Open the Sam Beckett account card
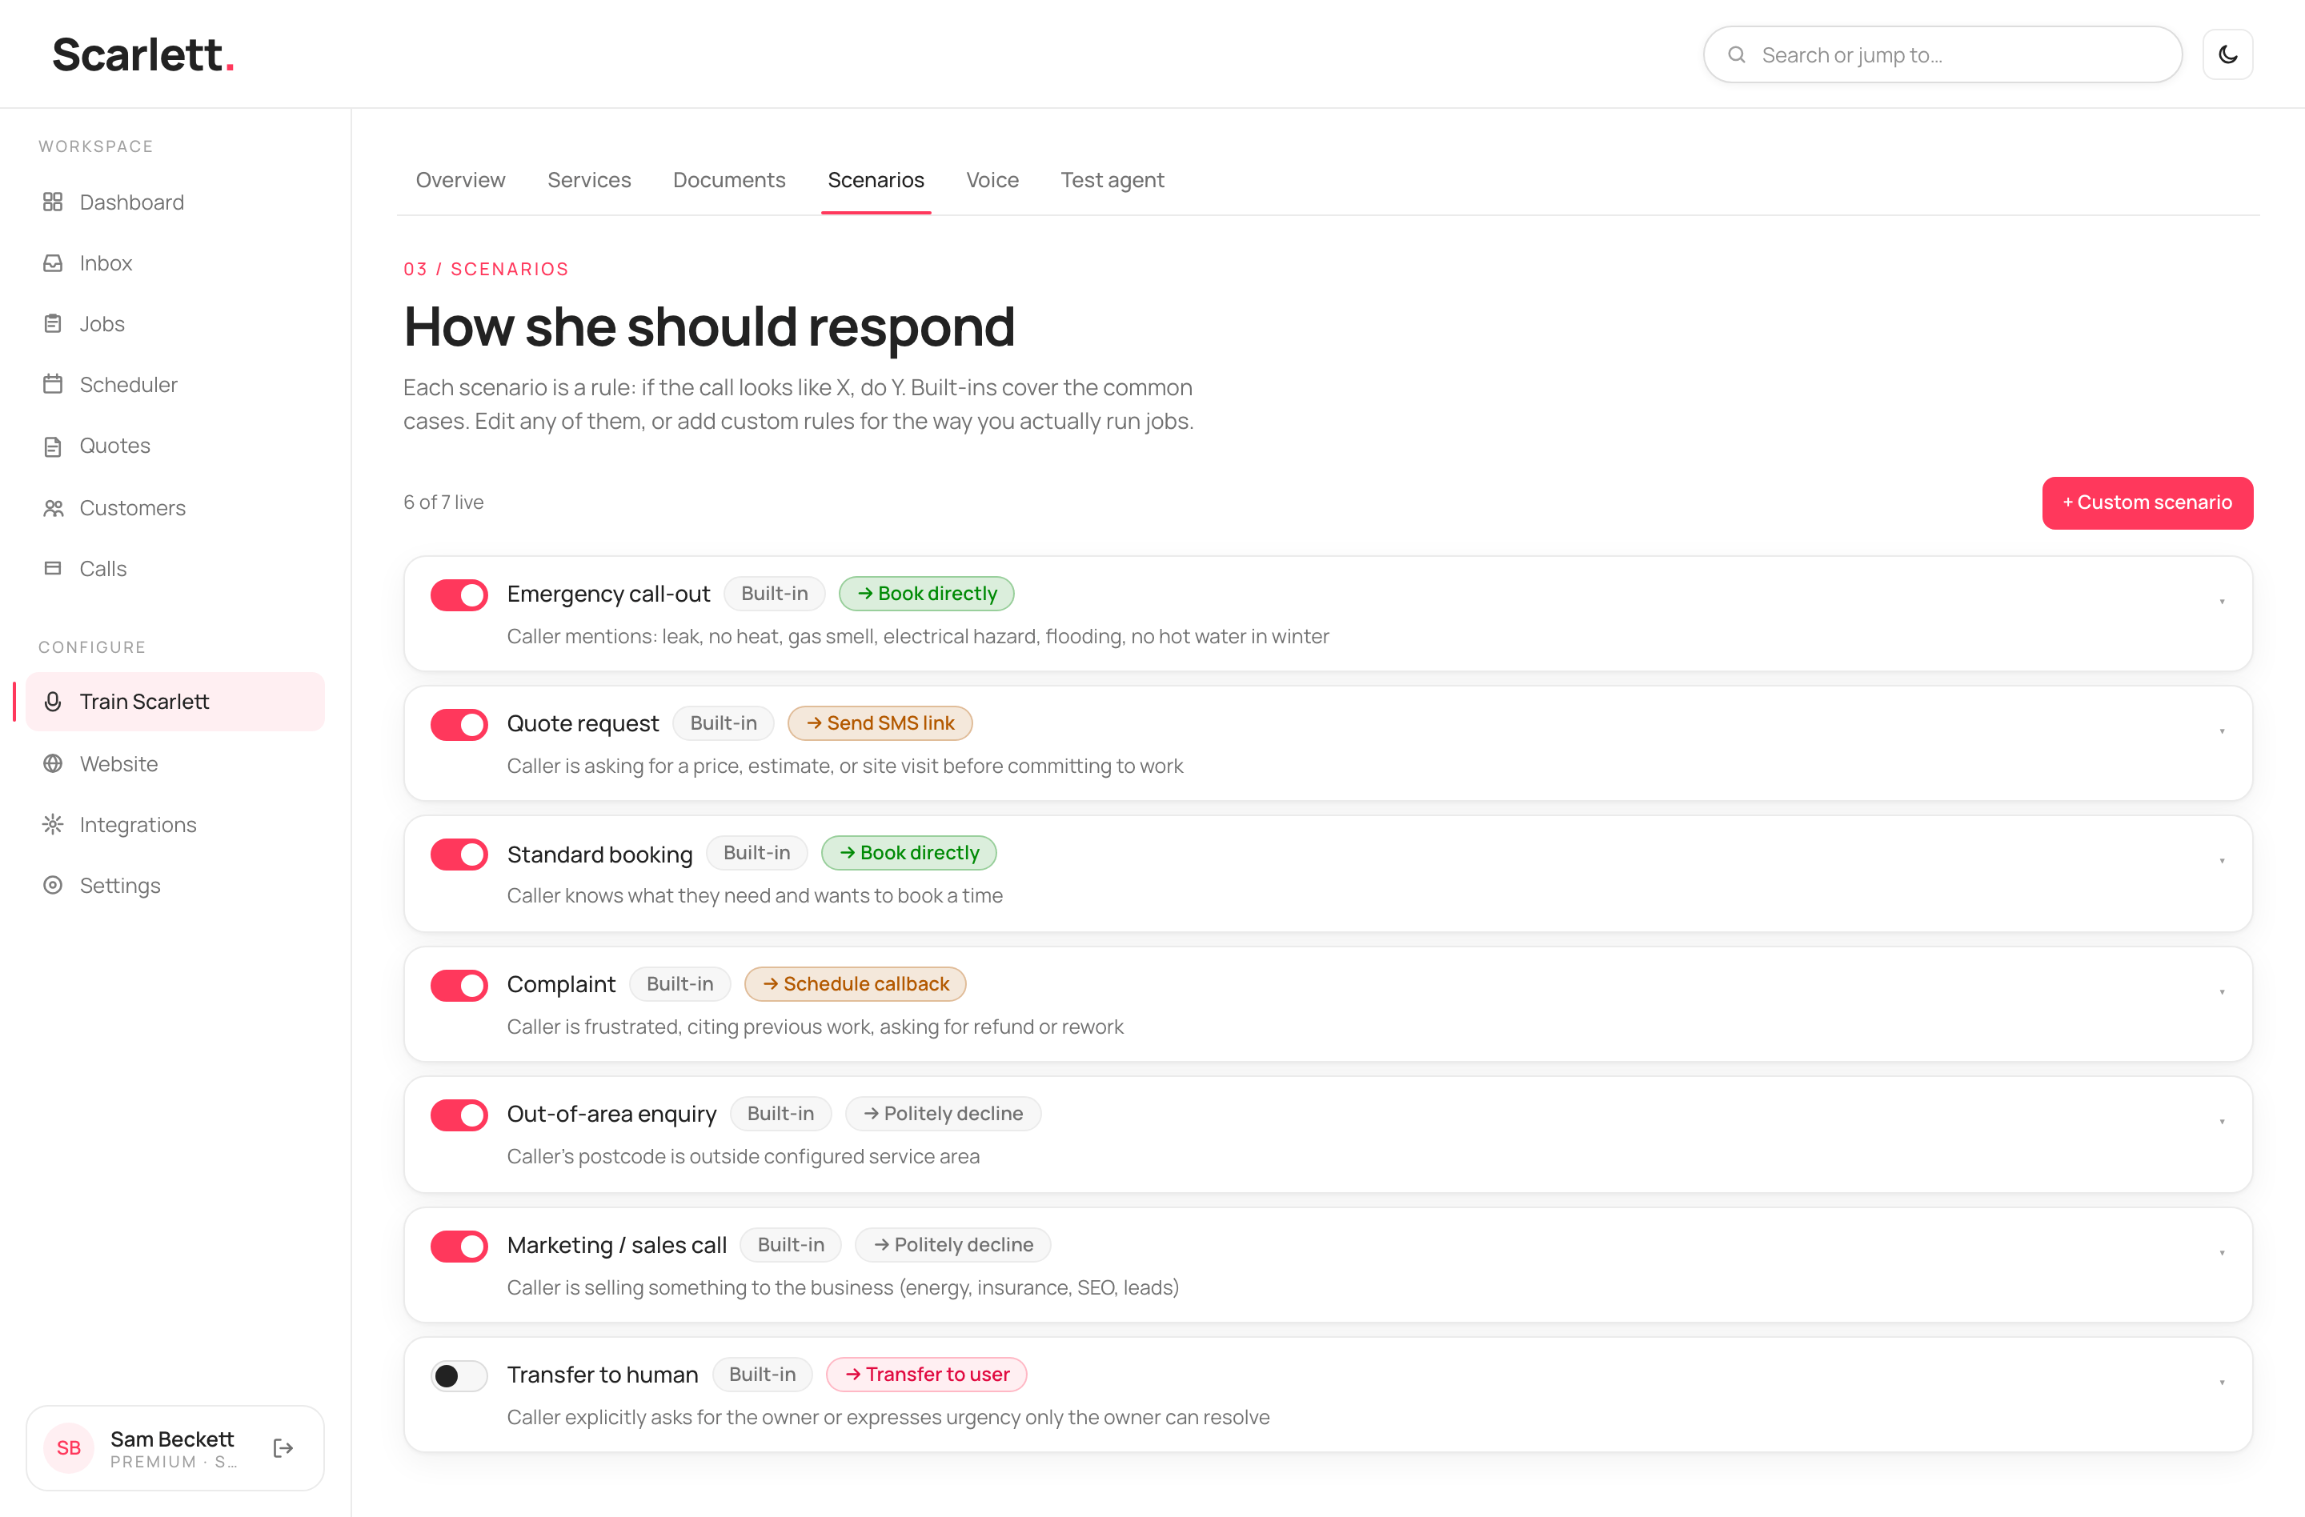The width and height of the screenshot is (2305, 1517). pos(175,1448)
